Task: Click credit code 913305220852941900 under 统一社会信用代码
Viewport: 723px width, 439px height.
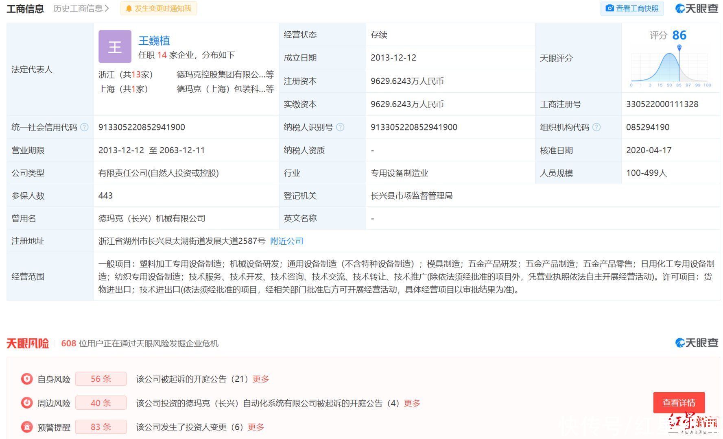Action: pos(142,127)
